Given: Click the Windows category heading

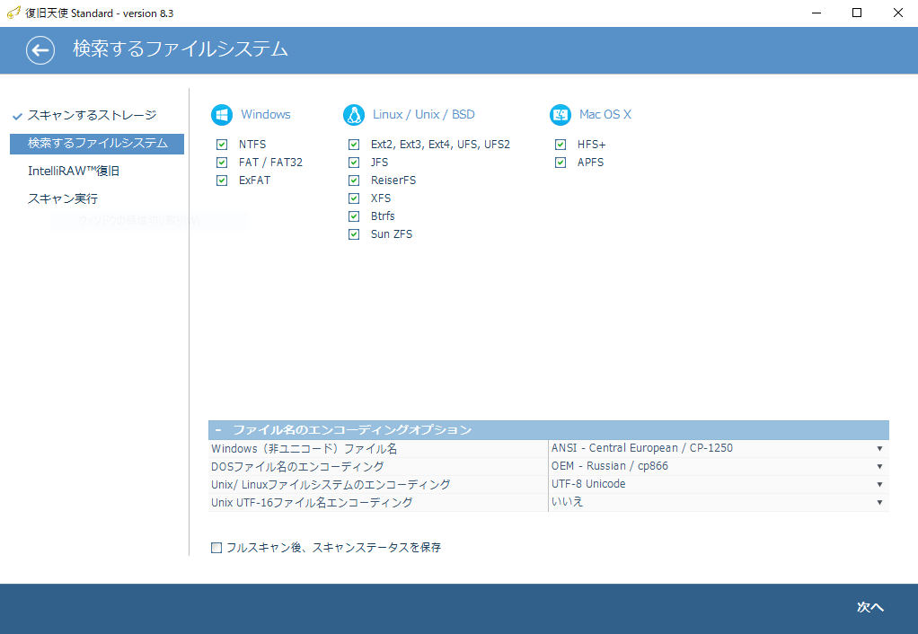Looking at the screenshot, I should click(x=266, y=115).
